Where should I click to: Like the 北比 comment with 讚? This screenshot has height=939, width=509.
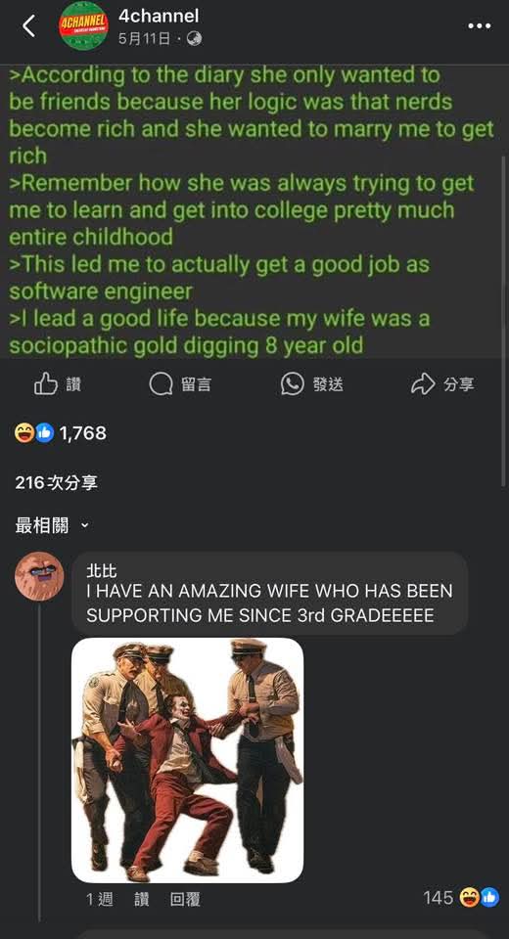coord(142,899)
